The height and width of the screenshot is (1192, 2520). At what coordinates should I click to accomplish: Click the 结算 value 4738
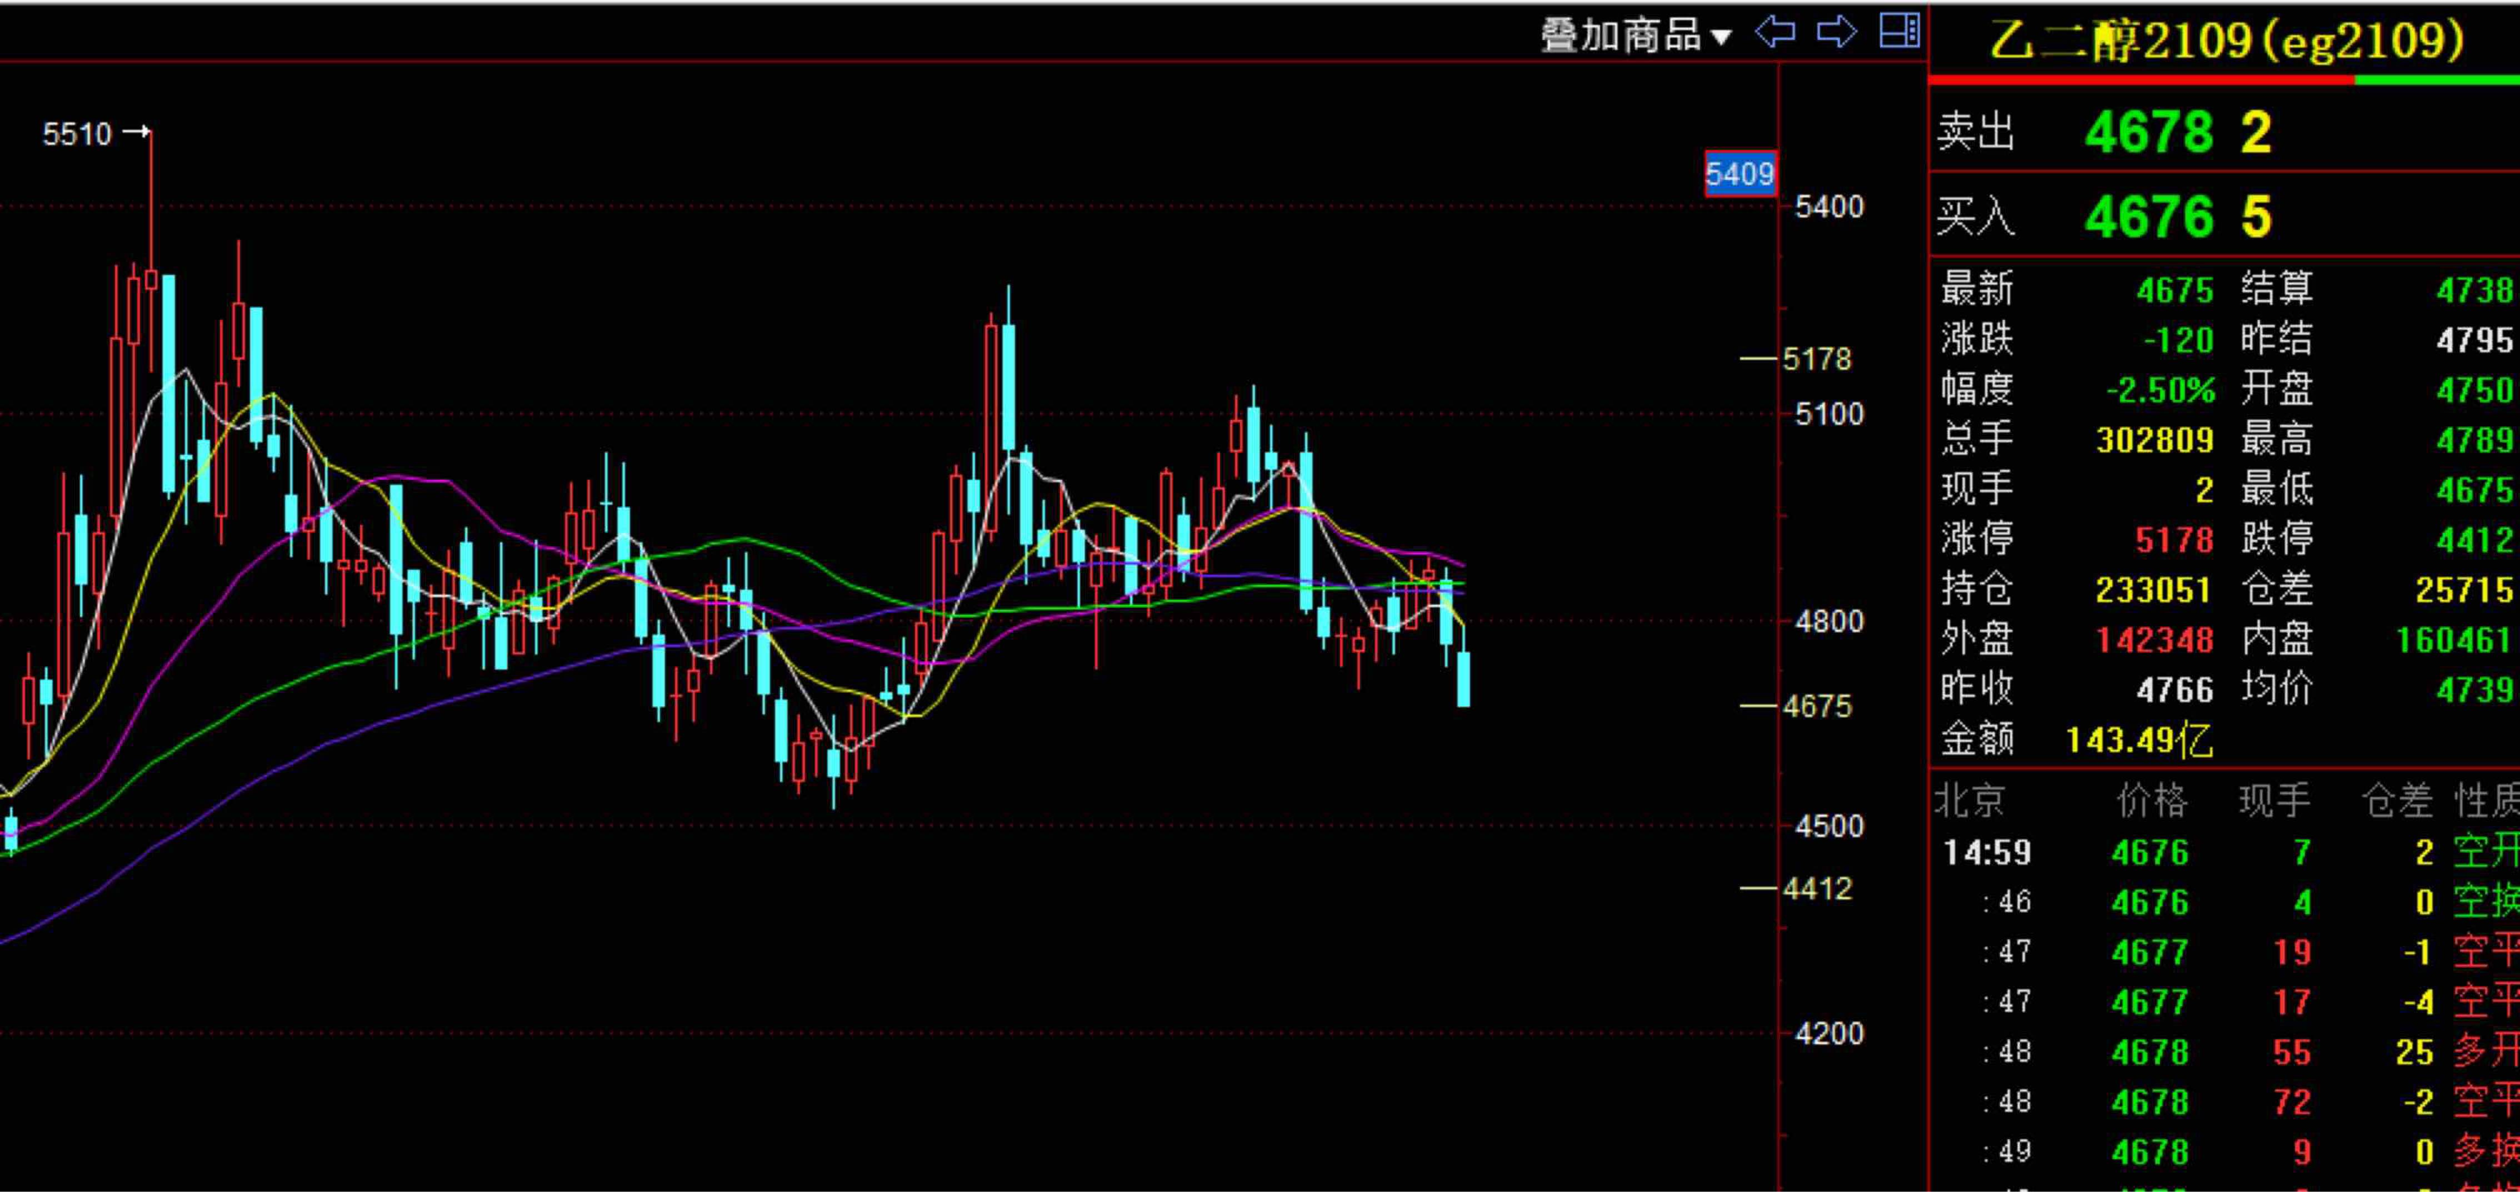[2475, 290]
